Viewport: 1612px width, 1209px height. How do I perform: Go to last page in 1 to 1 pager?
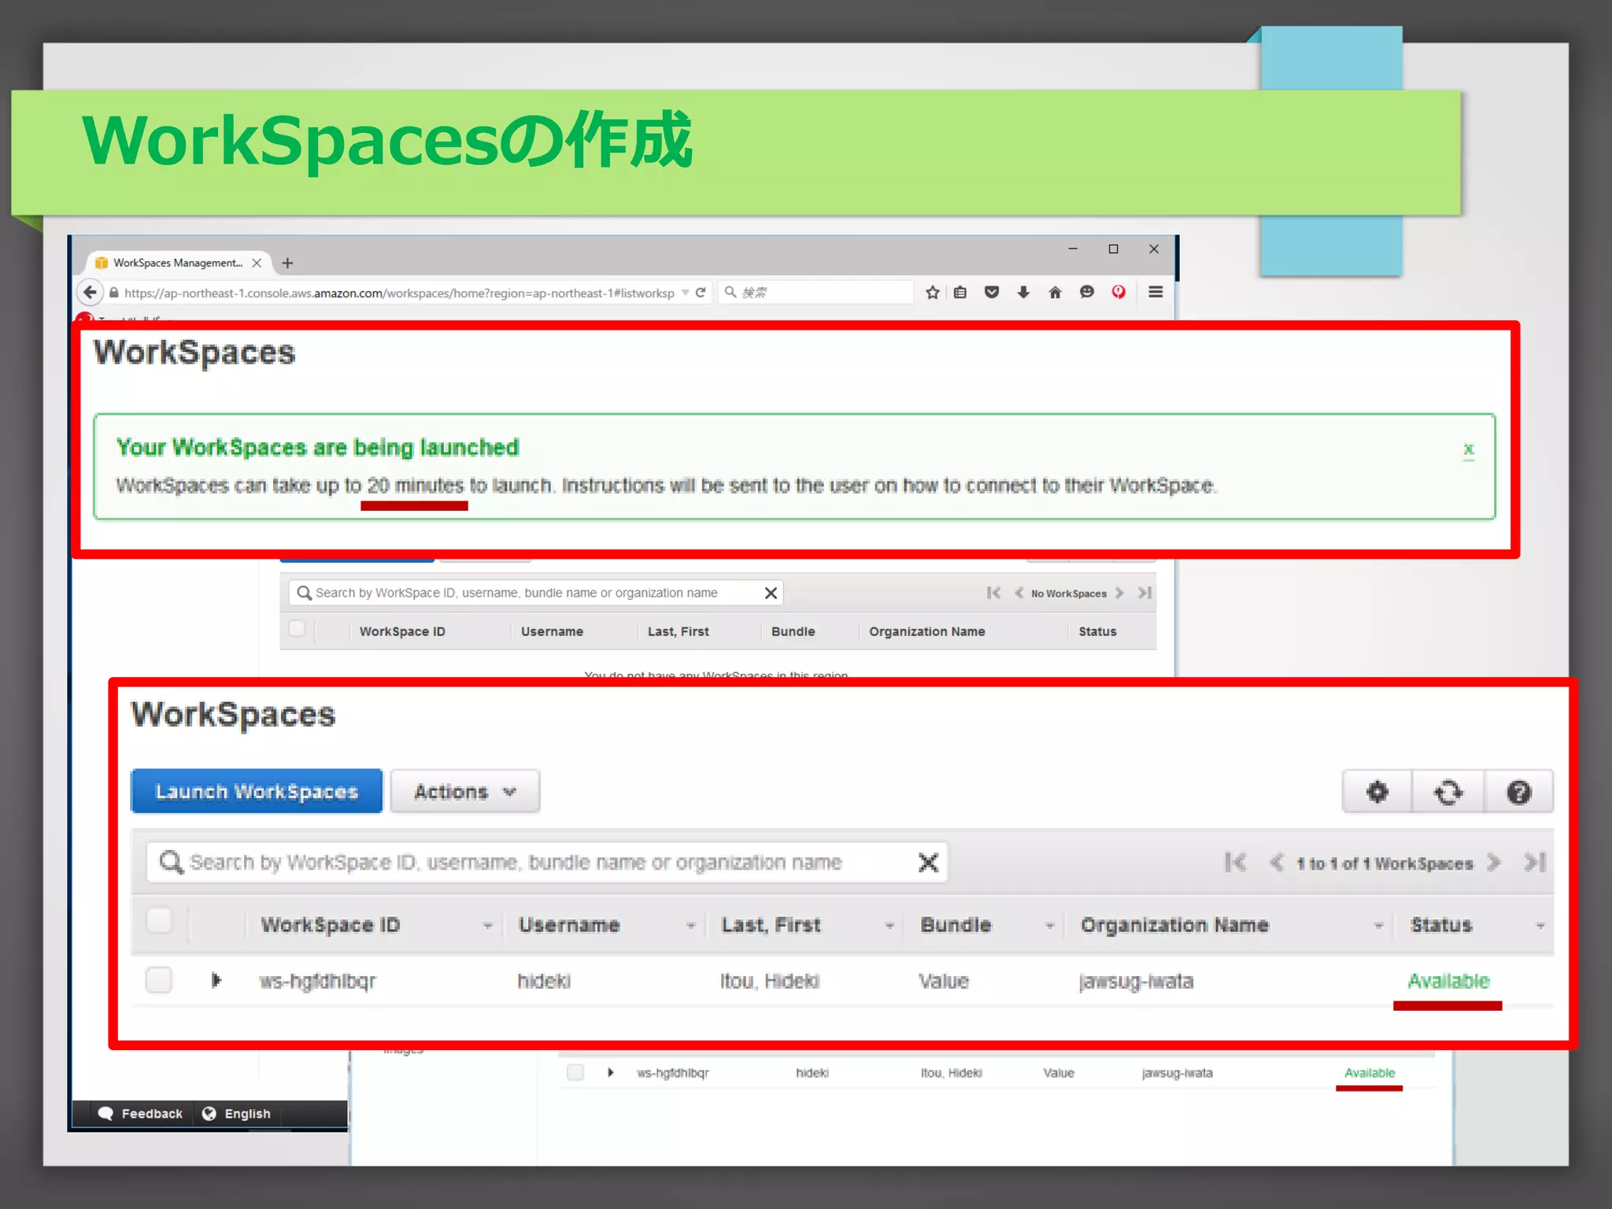[1535, 863]
